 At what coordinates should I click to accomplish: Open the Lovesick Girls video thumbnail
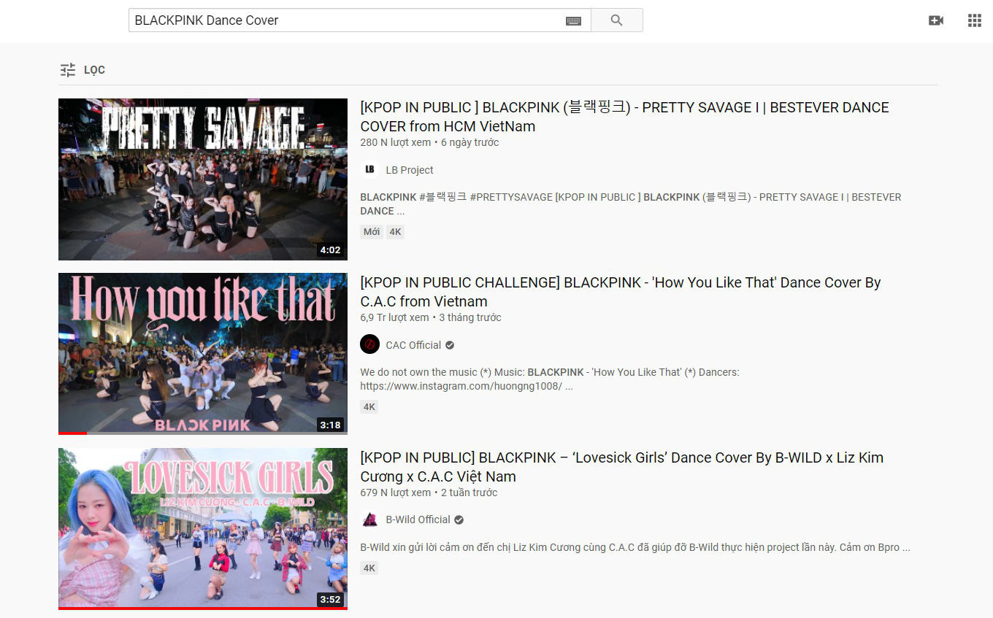click(203, 529)
